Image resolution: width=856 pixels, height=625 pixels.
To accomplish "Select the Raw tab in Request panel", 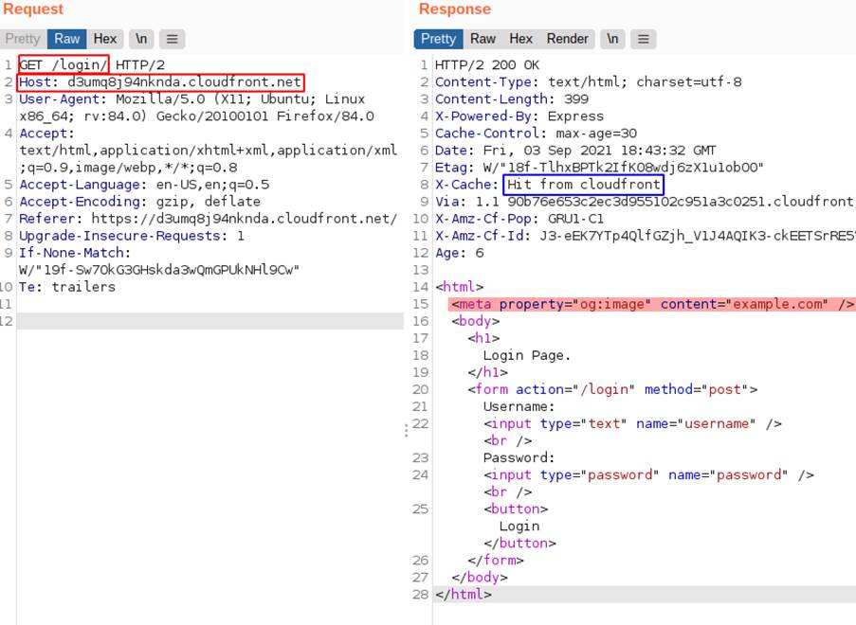I will coord(67,39).
